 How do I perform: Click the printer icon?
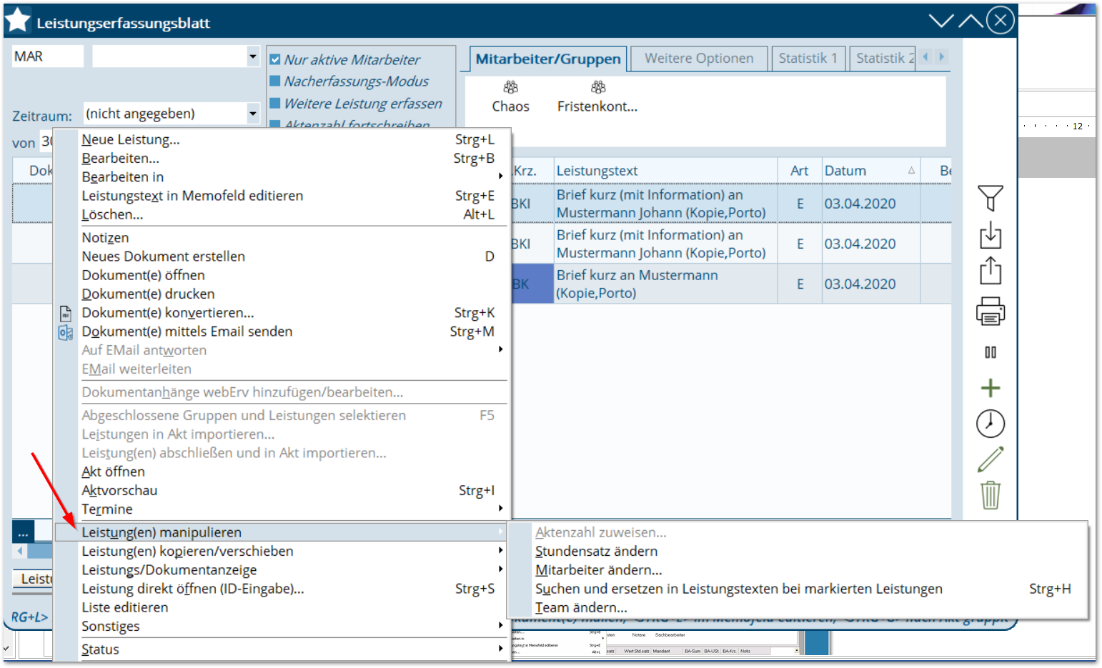(991, 311)
